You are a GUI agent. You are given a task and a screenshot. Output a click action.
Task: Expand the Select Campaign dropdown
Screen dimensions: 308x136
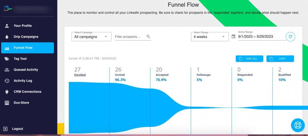coord(91,37)
